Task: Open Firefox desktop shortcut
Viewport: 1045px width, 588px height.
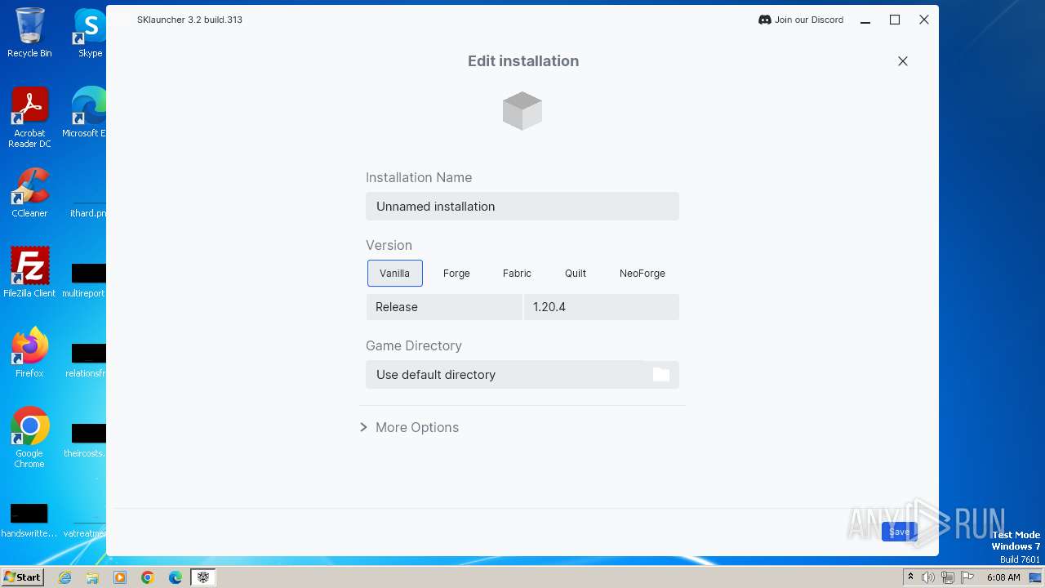Action: pos(29,353)
